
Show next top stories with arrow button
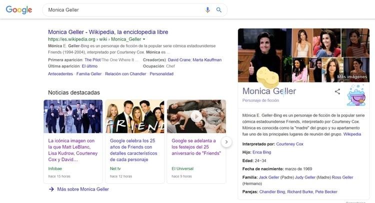[226, 142]
